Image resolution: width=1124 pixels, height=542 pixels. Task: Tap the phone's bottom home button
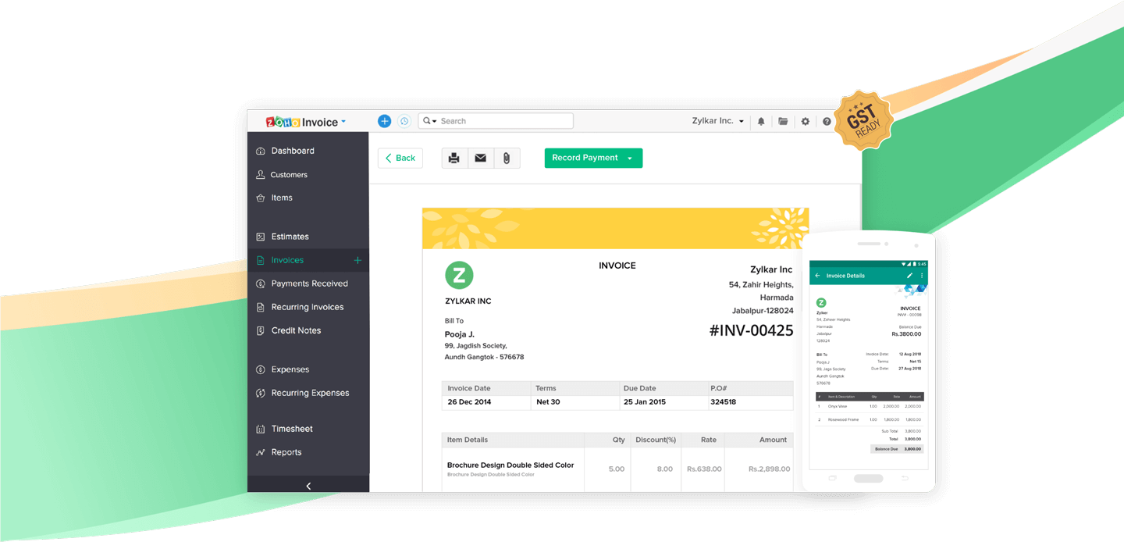(869, 478)
